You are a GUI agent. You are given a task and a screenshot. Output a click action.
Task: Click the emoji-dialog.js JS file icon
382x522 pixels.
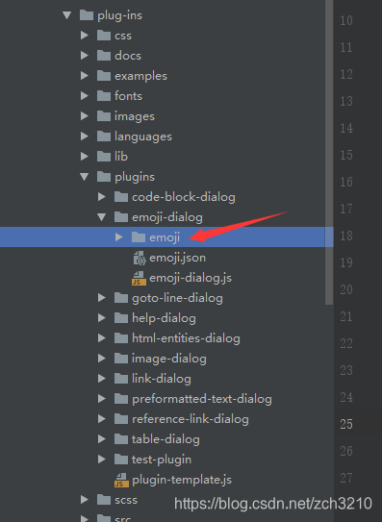(139, 278)
